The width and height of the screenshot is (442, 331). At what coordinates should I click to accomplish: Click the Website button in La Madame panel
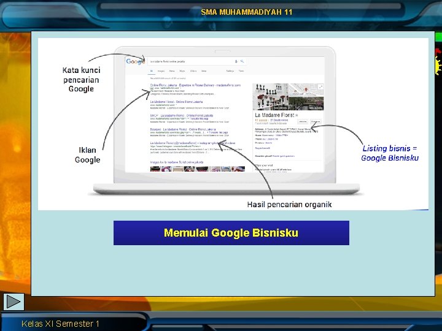click(303, 121)
